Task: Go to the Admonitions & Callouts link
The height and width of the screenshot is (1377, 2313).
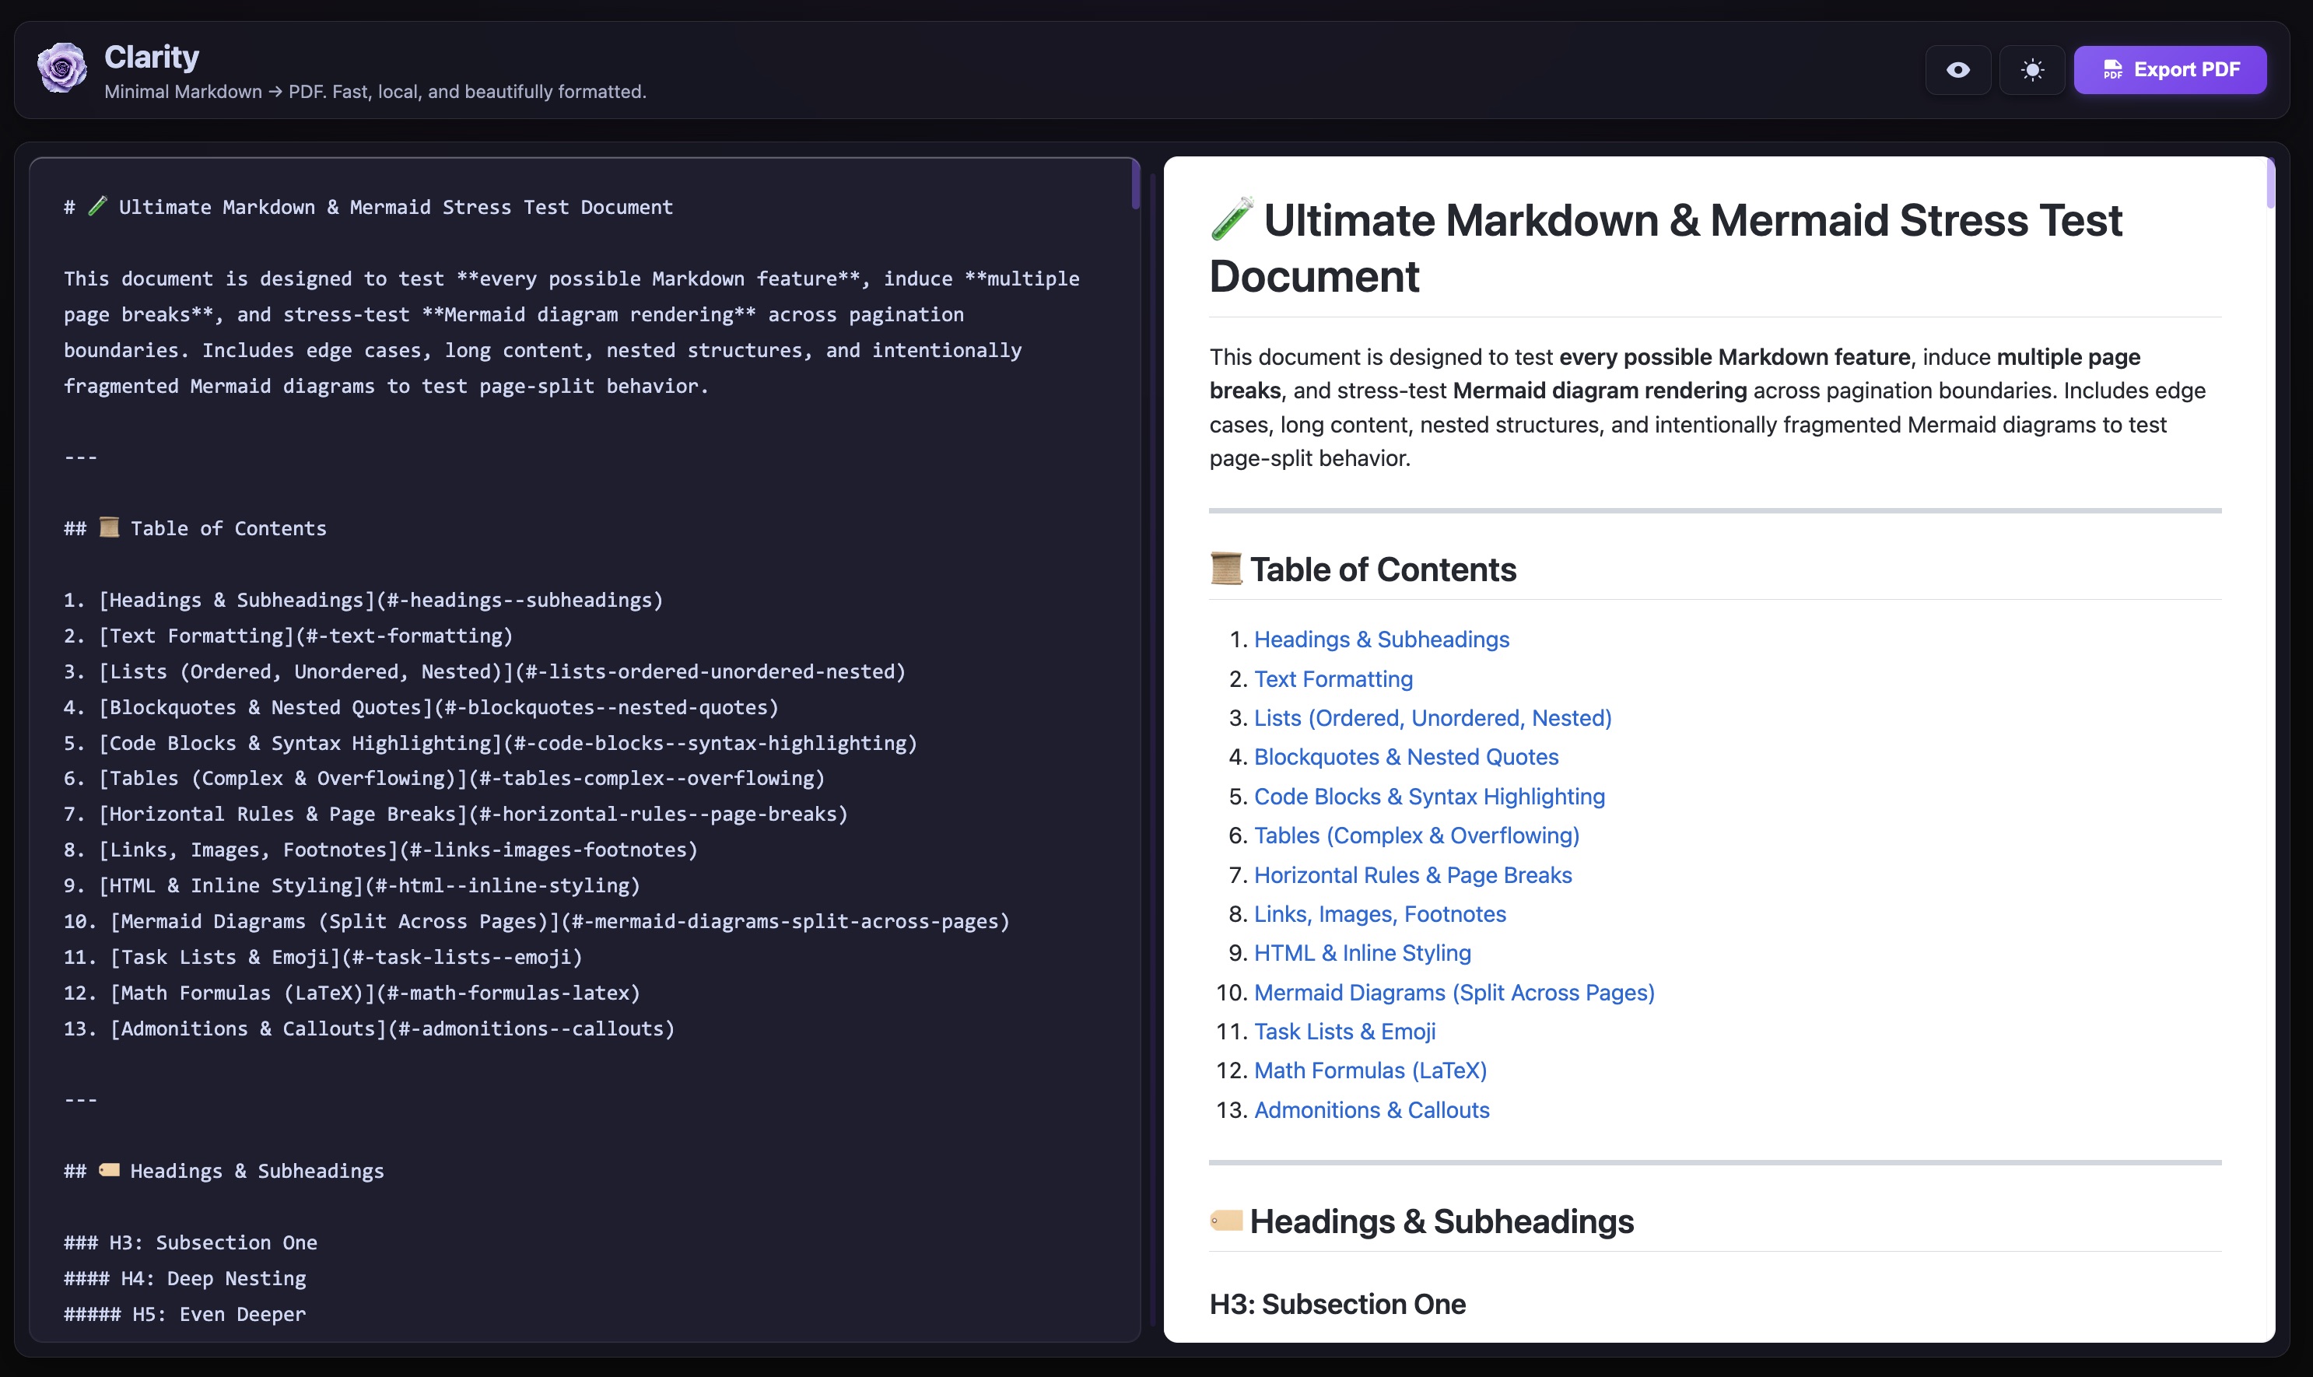Action: click(1372, 1109)
